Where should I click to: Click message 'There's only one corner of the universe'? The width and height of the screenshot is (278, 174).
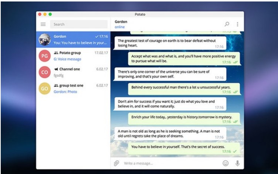pos(170,74)
